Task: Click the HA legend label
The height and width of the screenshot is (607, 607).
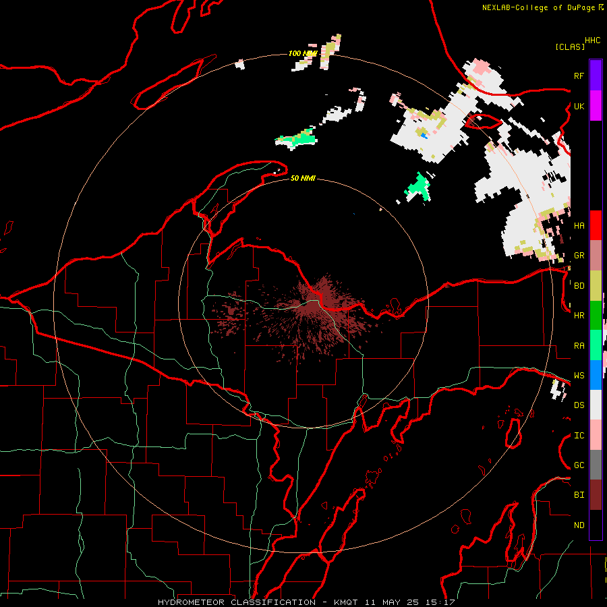Action: [x=579, y=226]
